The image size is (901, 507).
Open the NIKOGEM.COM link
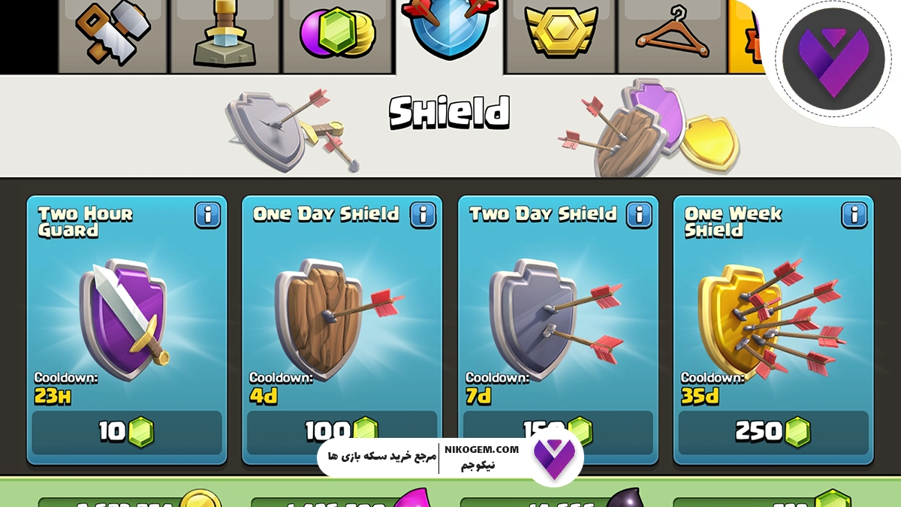click(x=487, y=449)
